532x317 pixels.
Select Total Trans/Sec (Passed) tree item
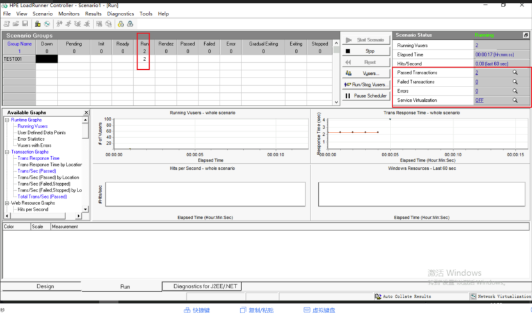pyautogui.click(x=42, y=197)
